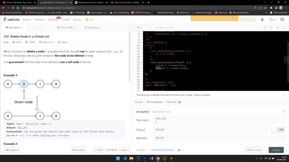Share the problem using share icon
This screenshot has height=162, width=289.
[59, 42]
